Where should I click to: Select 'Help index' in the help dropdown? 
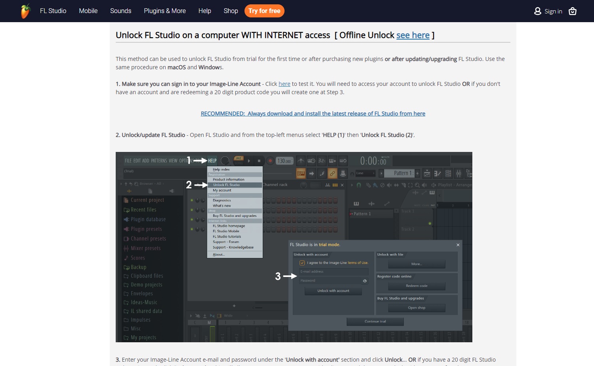[235, 169]
